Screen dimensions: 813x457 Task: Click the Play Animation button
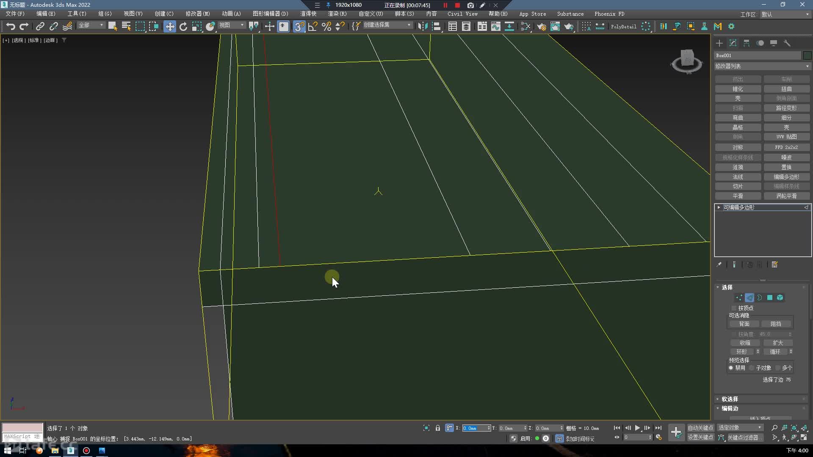coord(637,428)
